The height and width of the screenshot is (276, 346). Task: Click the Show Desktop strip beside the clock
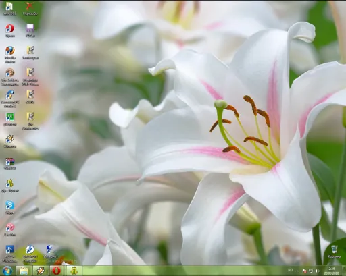(x=344, y=271)
